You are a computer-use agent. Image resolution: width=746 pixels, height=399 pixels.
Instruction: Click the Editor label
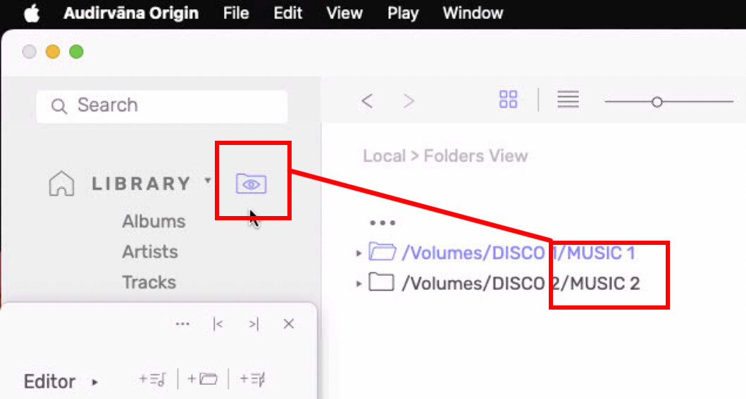pos(49,381)
